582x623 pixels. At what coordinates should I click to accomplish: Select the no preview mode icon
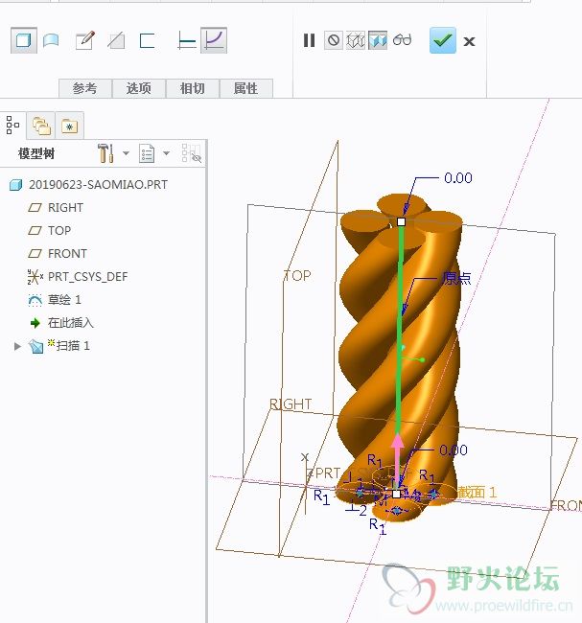334,40
